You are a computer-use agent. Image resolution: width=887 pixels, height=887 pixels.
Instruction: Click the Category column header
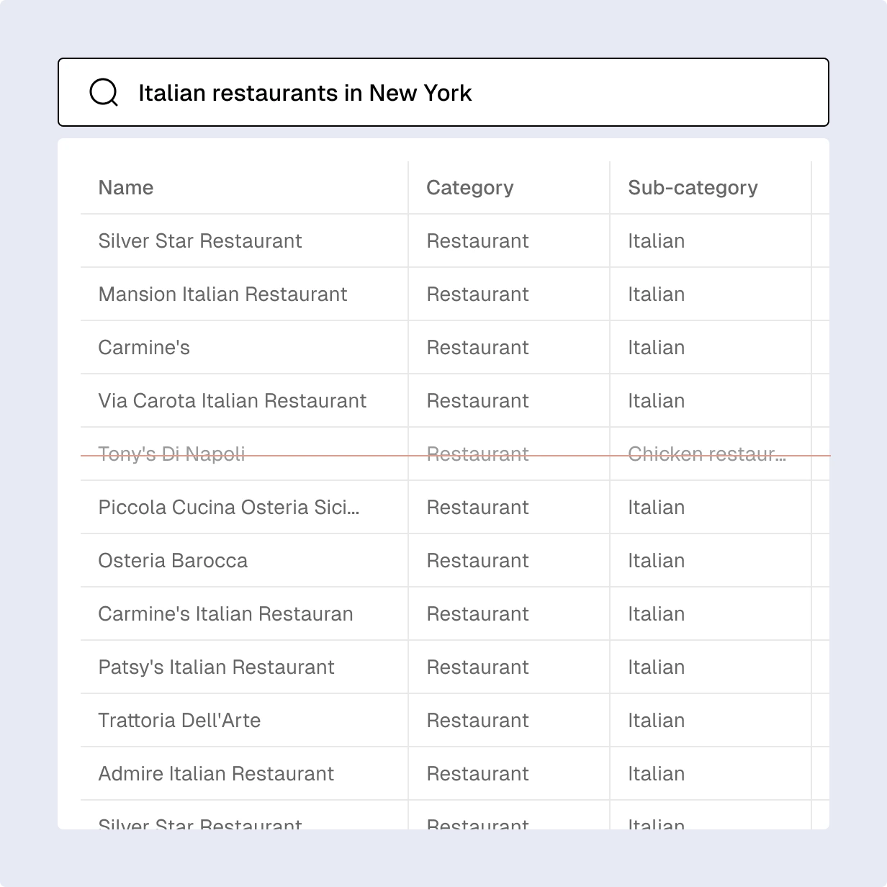469,188
